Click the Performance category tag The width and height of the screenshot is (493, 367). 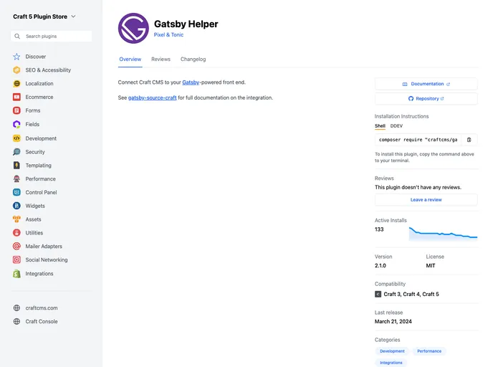[429, 351]
